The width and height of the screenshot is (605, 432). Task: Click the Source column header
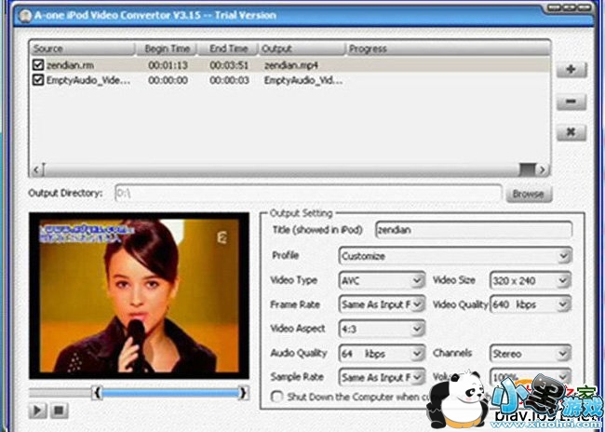83,48
